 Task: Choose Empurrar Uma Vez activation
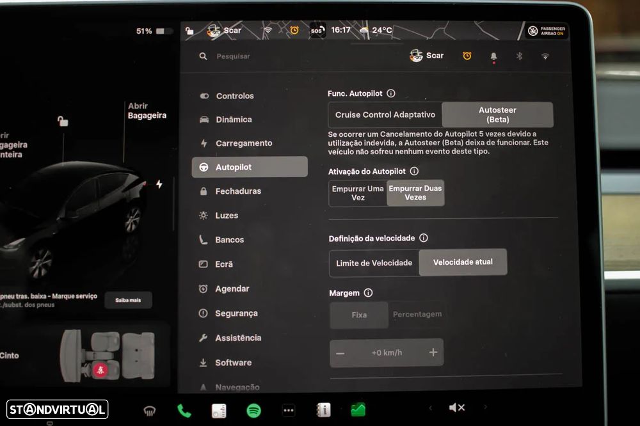[x=358, y=193]
